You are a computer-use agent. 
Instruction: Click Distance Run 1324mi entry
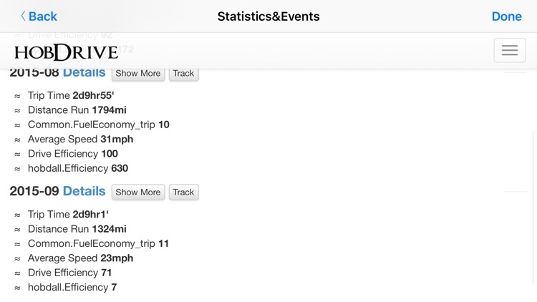77,229
